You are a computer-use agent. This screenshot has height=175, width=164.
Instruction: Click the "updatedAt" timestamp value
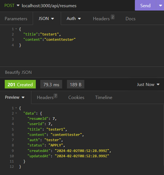(82, 156)
